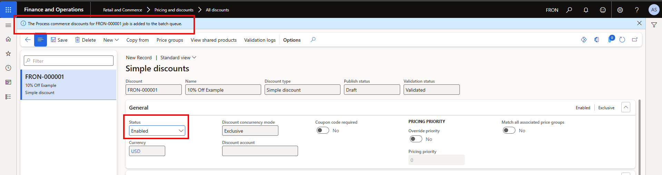Toggle Coupon code required switch
The height and width of the screenshot is (175, 662).
tap(323, 131)
